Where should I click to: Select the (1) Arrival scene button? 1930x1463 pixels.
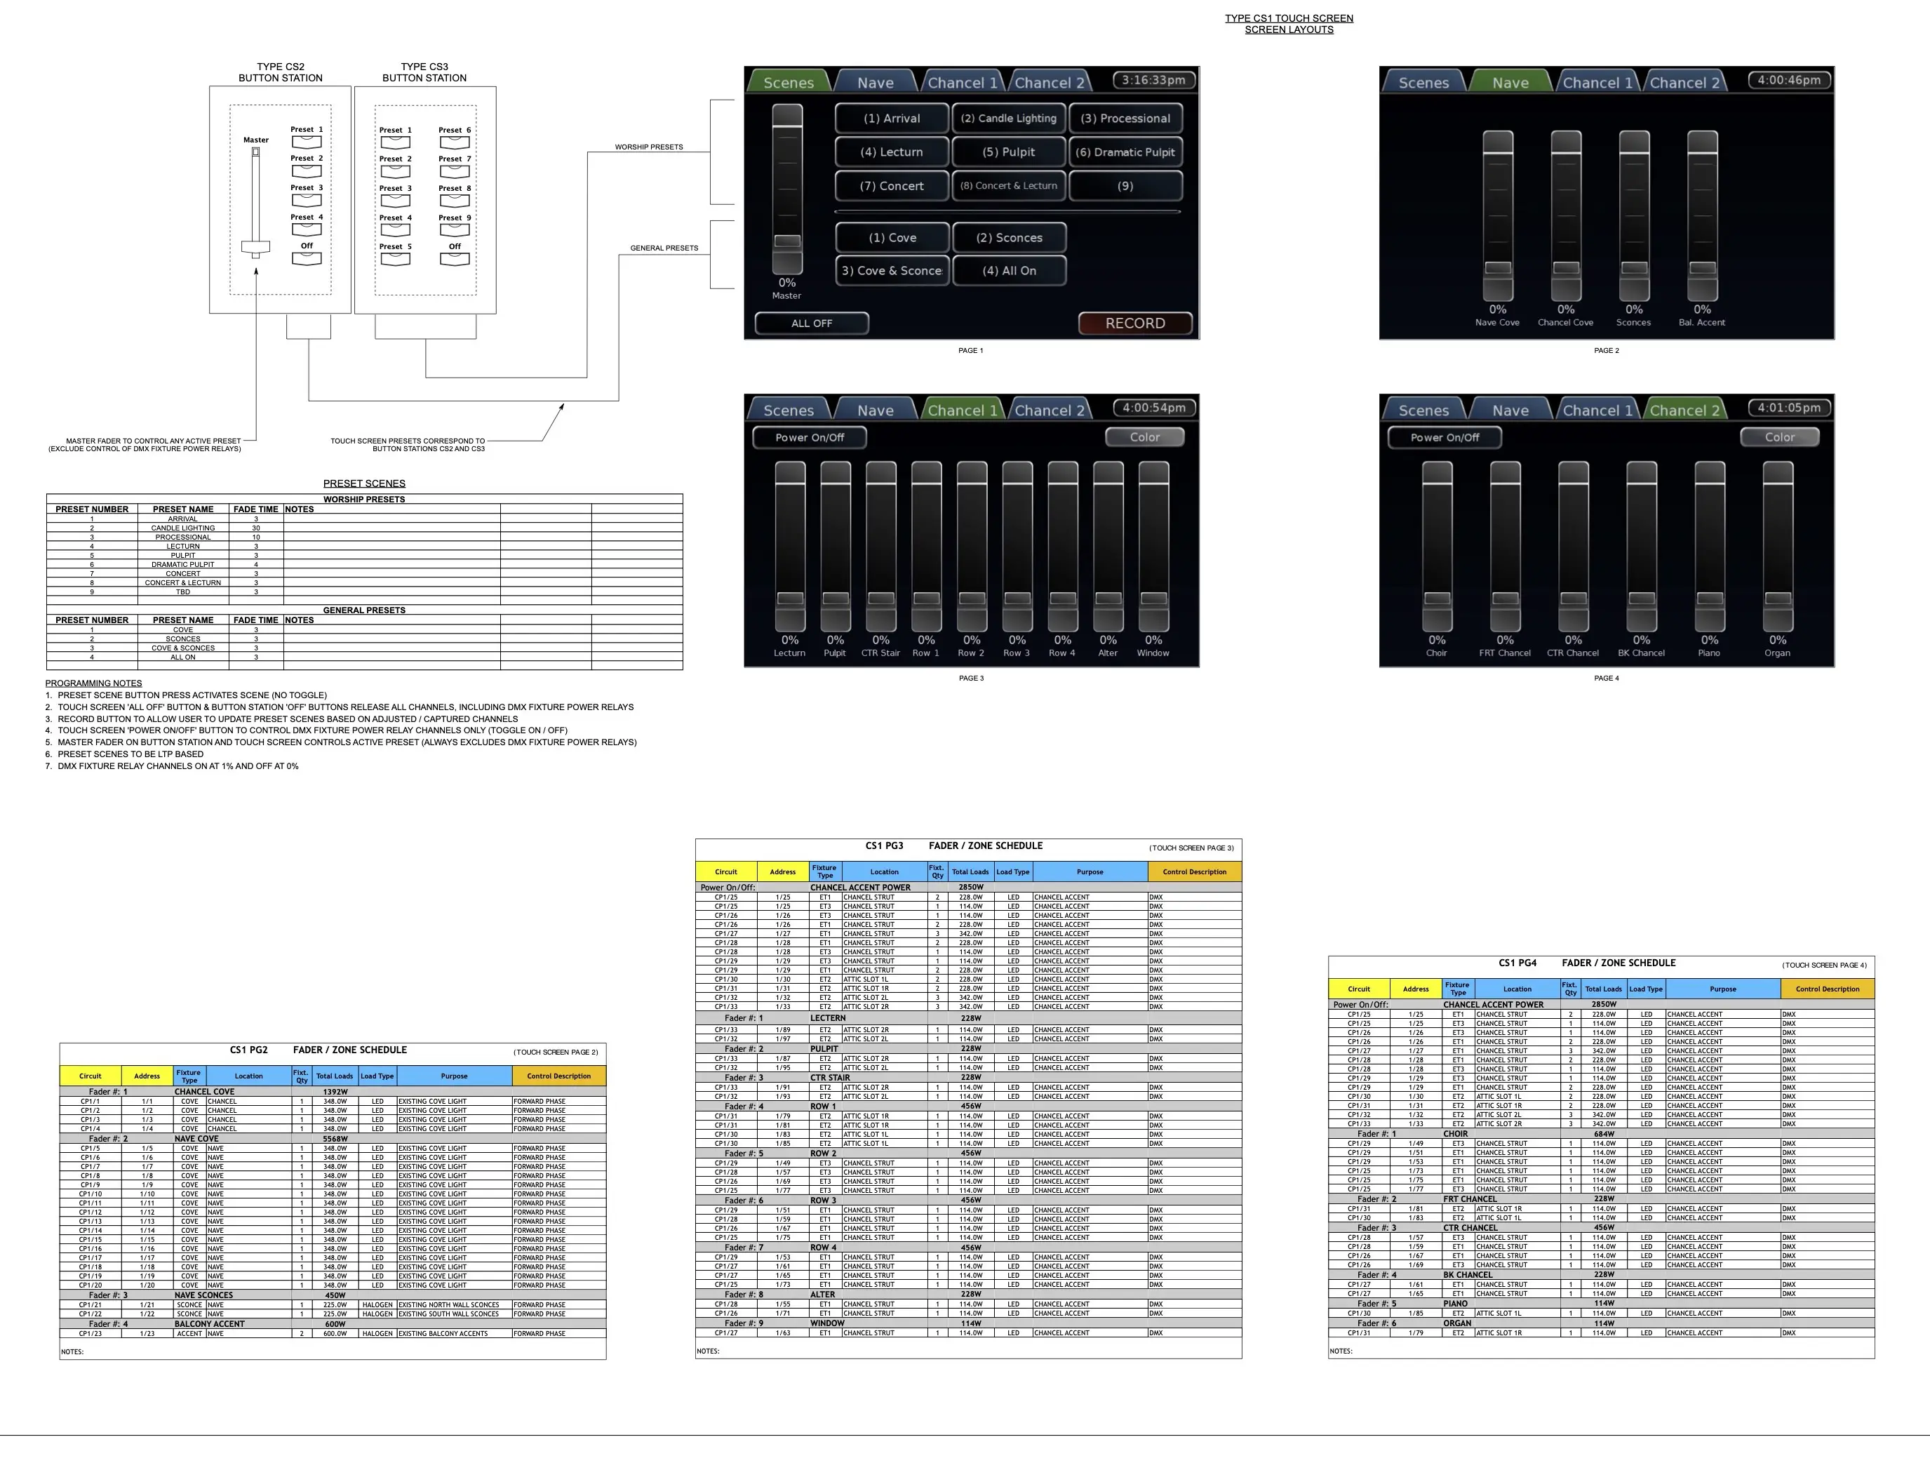tap(891, 119)
